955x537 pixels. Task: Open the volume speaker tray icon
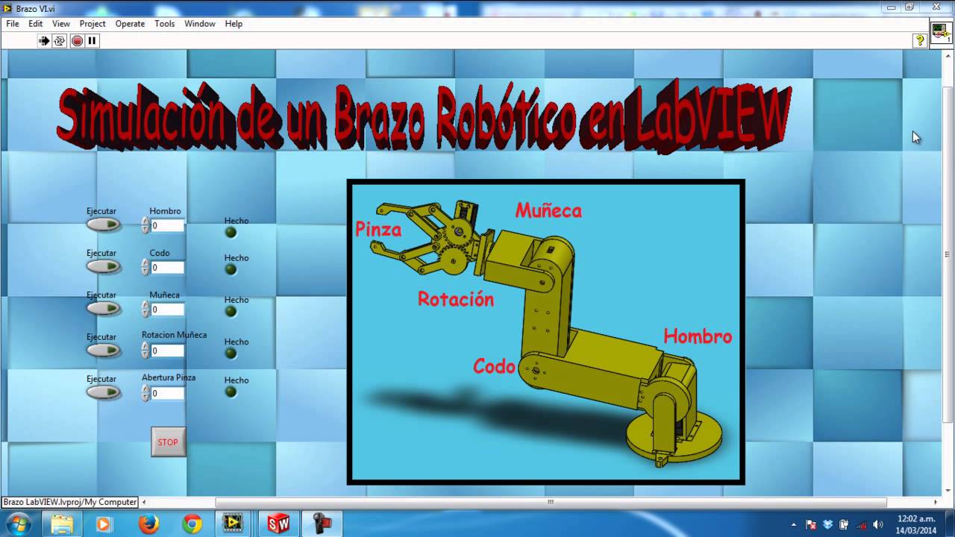click(877, 525)
